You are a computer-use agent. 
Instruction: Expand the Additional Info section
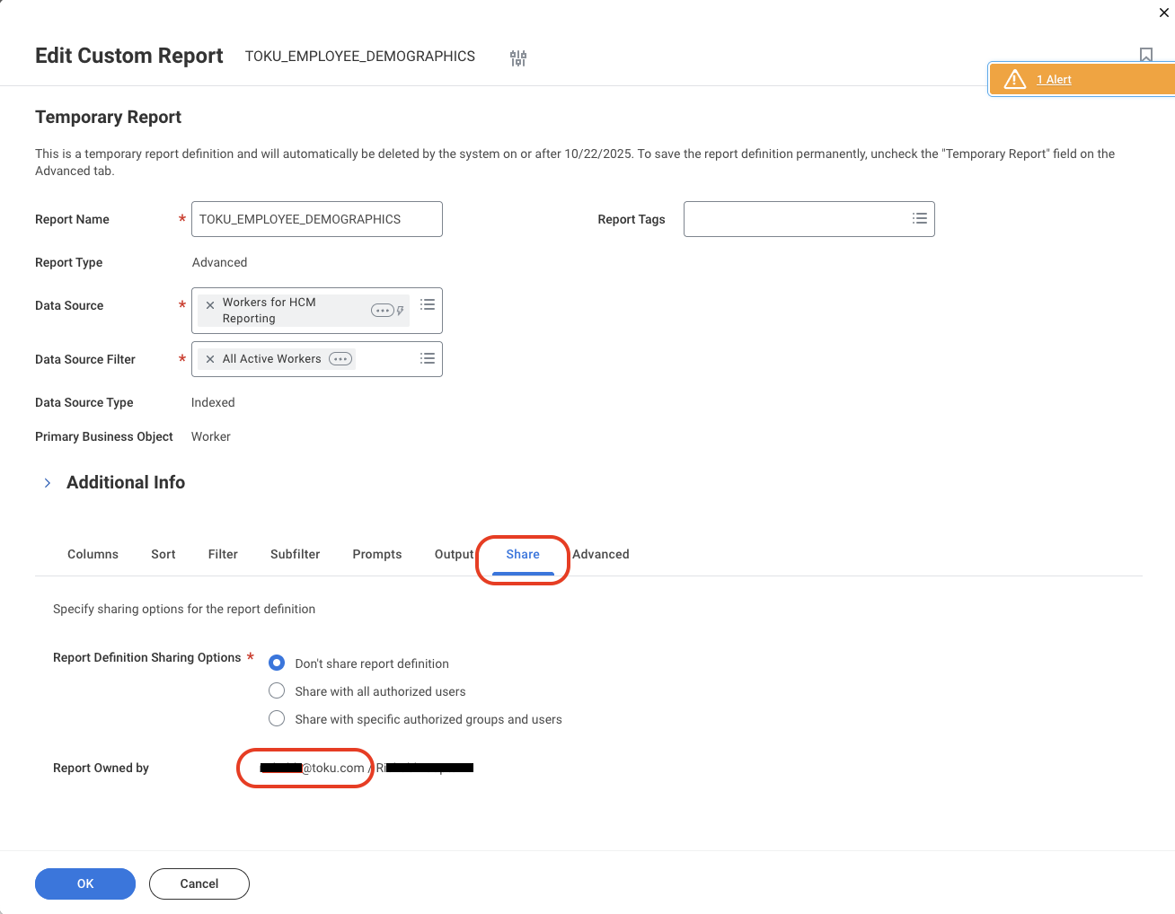(x=48, y=483)
